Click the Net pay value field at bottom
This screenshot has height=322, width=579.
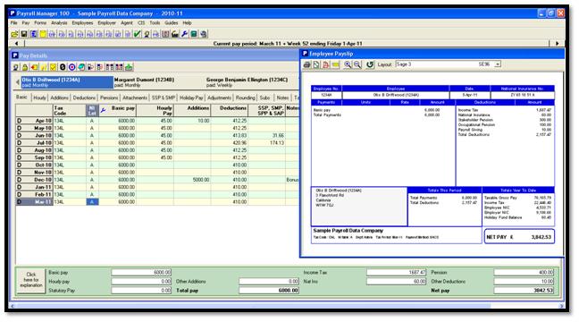click(x=524, y=291)
